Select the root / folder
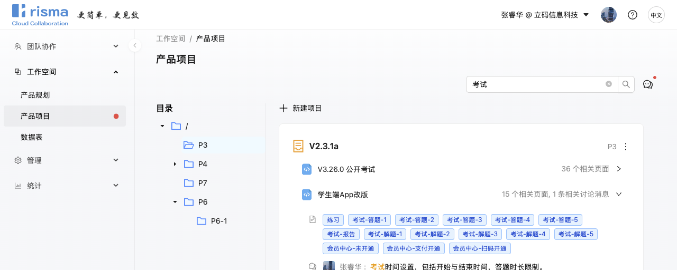 pos(180,126)
